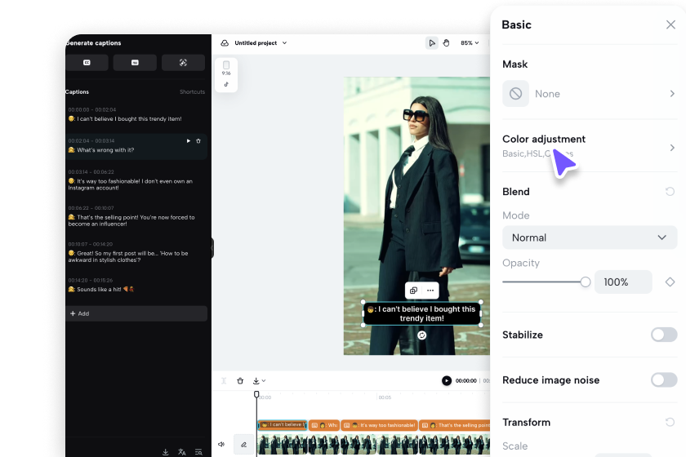Select caption 'That's the selling point!' in list
Screen dimensions: 686x457
click(x=131, y=220)
